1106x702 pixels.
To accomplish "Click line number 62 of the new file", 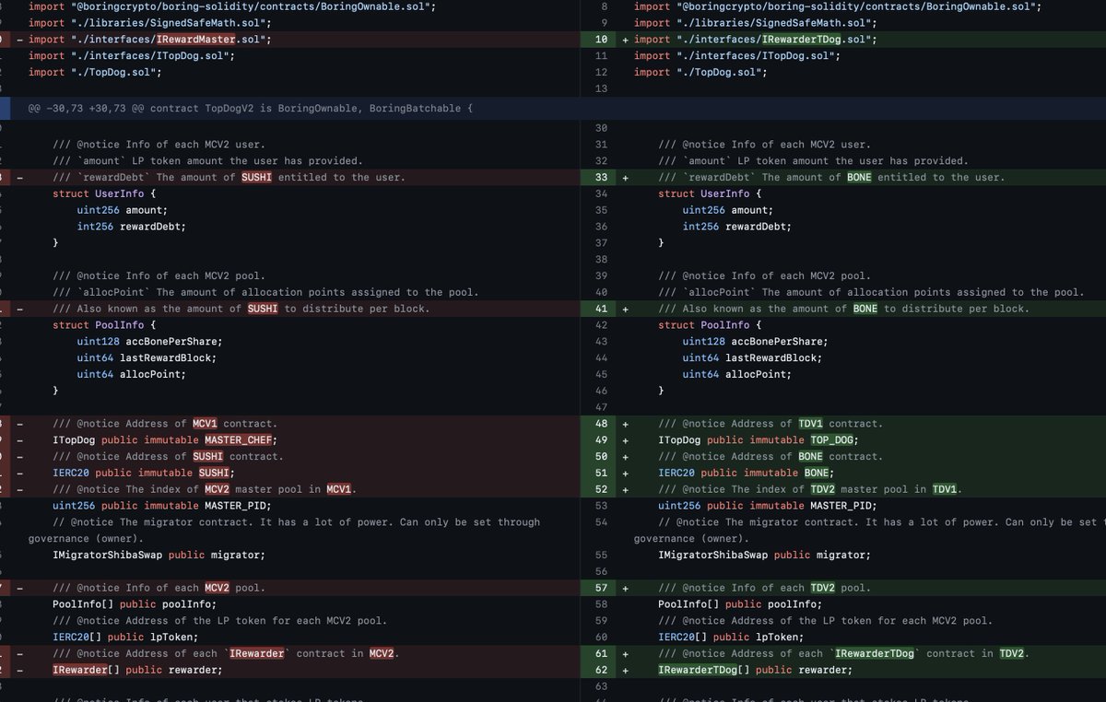I will click(601, 670).
